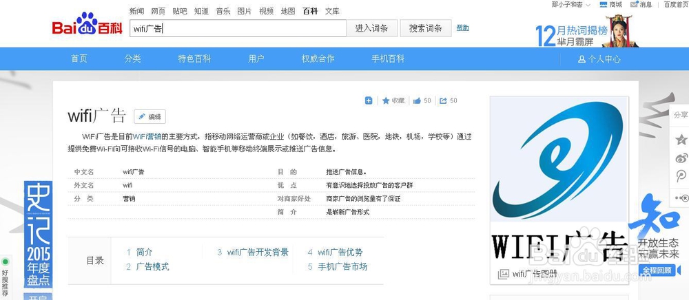Click the 全程回顾 button

(x=657, y=270)
